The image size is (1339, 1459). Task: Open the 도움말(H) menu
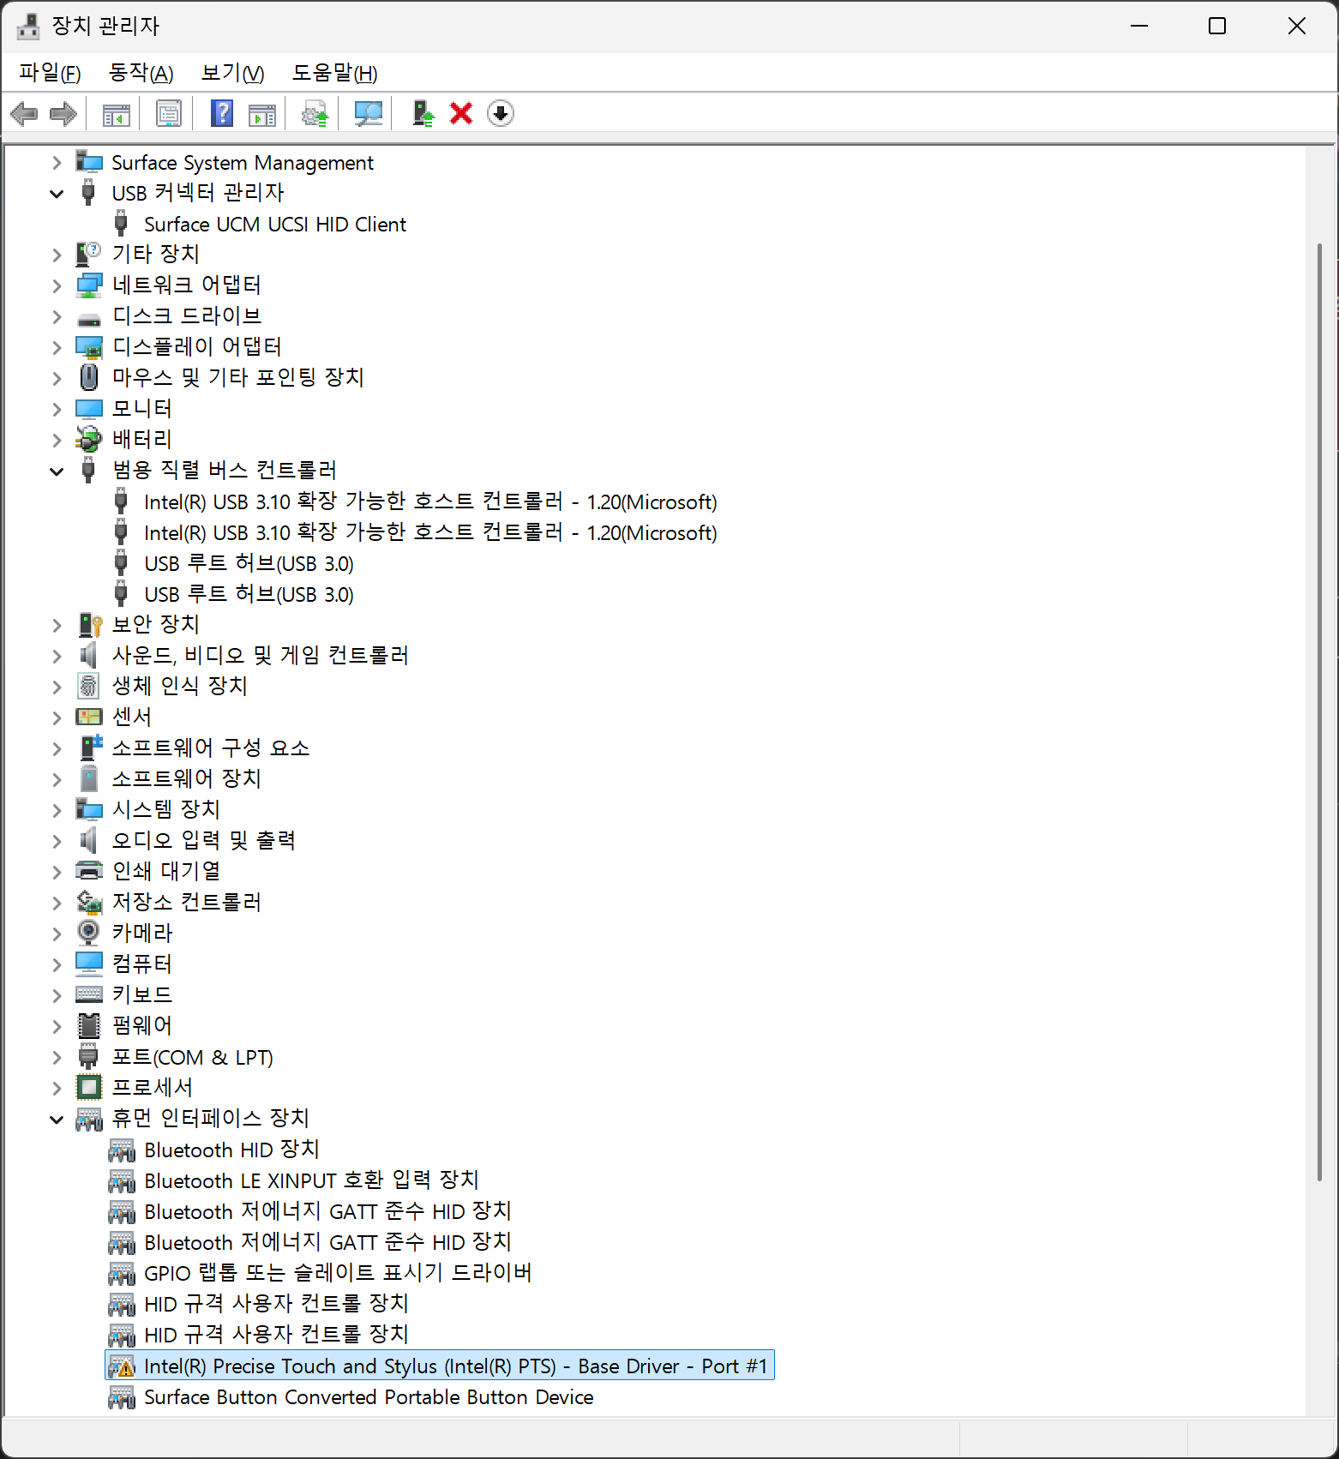334,73
